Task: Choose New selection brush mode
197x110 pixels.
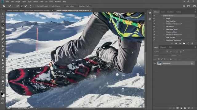Action: click(x=18, y=6)
